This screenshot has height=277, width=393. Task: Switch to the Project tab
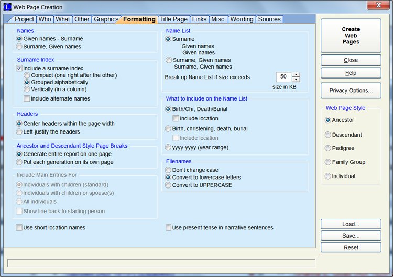[23, 19]
